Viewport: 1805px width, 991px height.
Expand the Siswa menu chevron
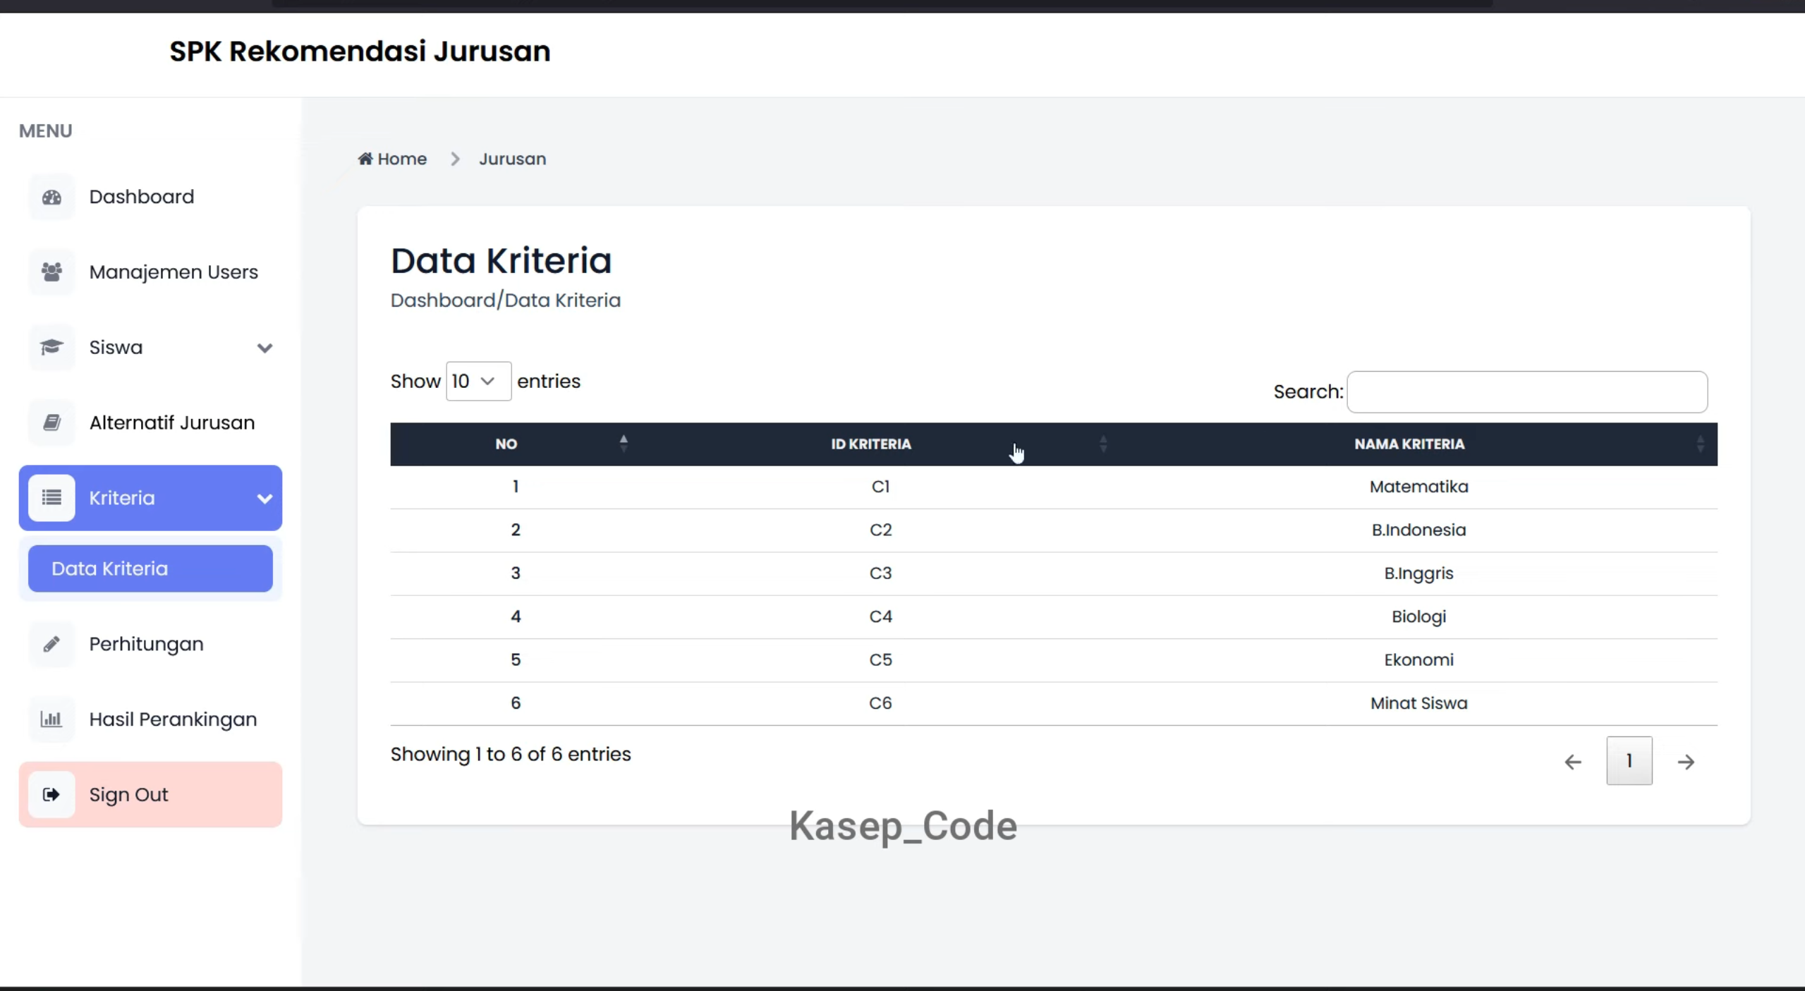[265, 348]
